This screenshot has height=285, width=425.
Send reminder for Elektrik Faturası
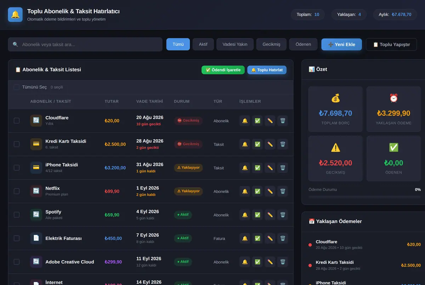click(x=245, y=238)
